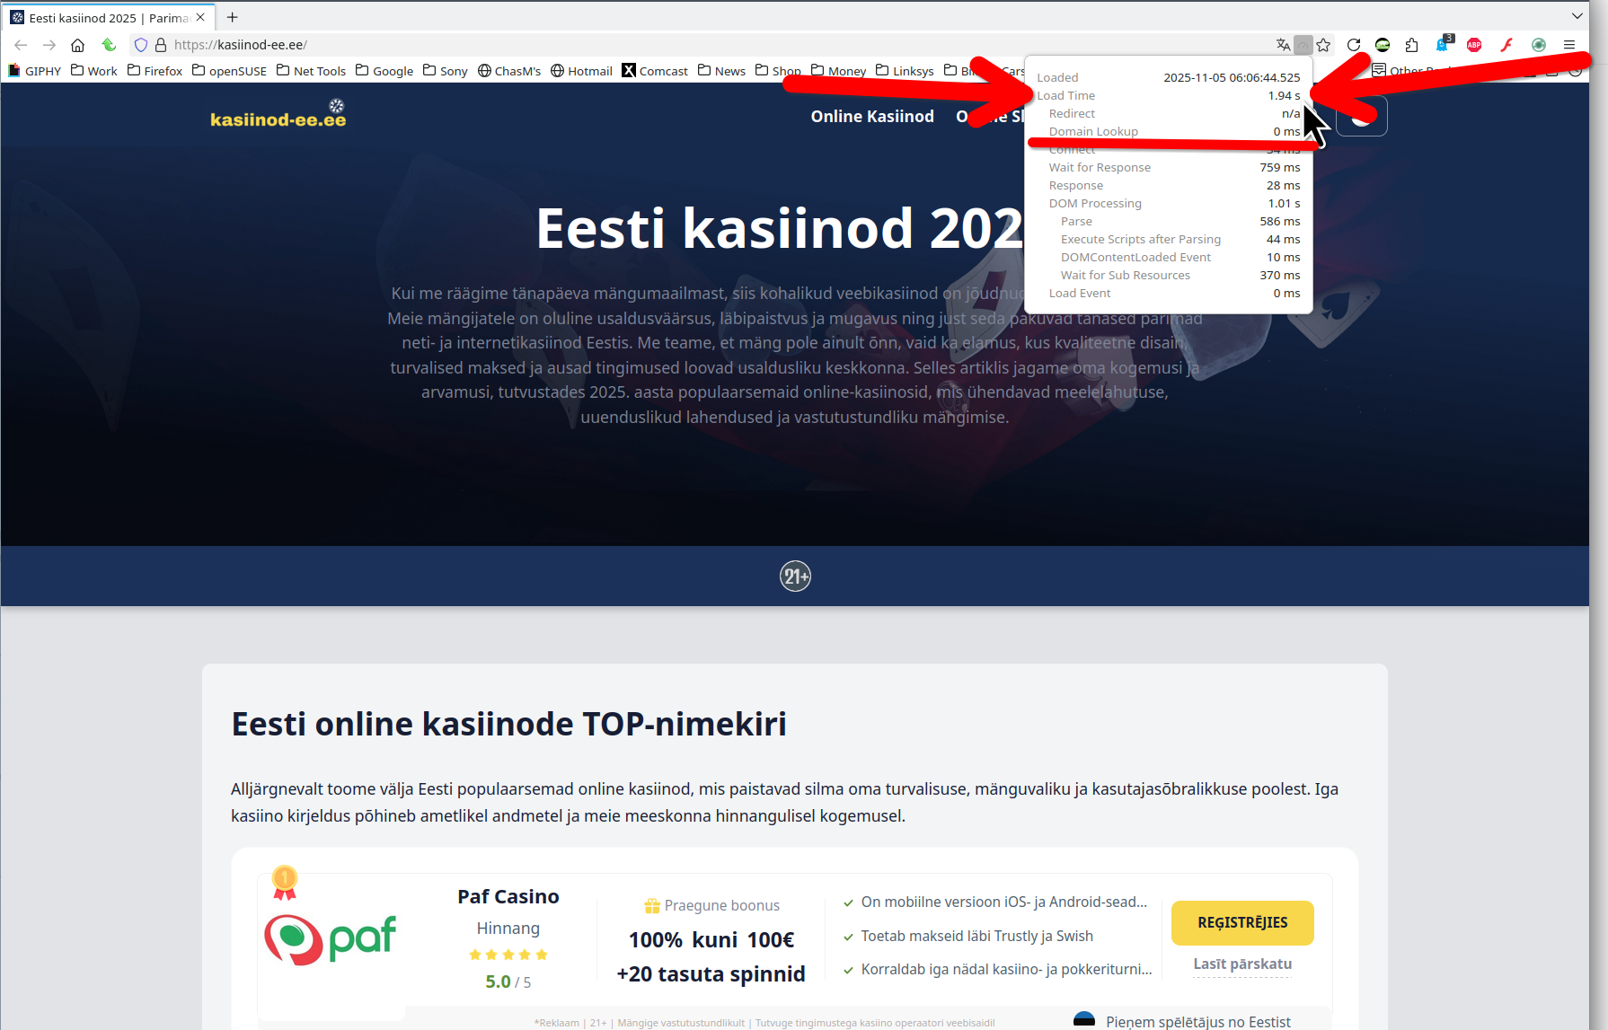The width and height of the screenshot is (1608, 1030).
Task: Reload the page using the refresh icon
Action: coord(1354,45)
